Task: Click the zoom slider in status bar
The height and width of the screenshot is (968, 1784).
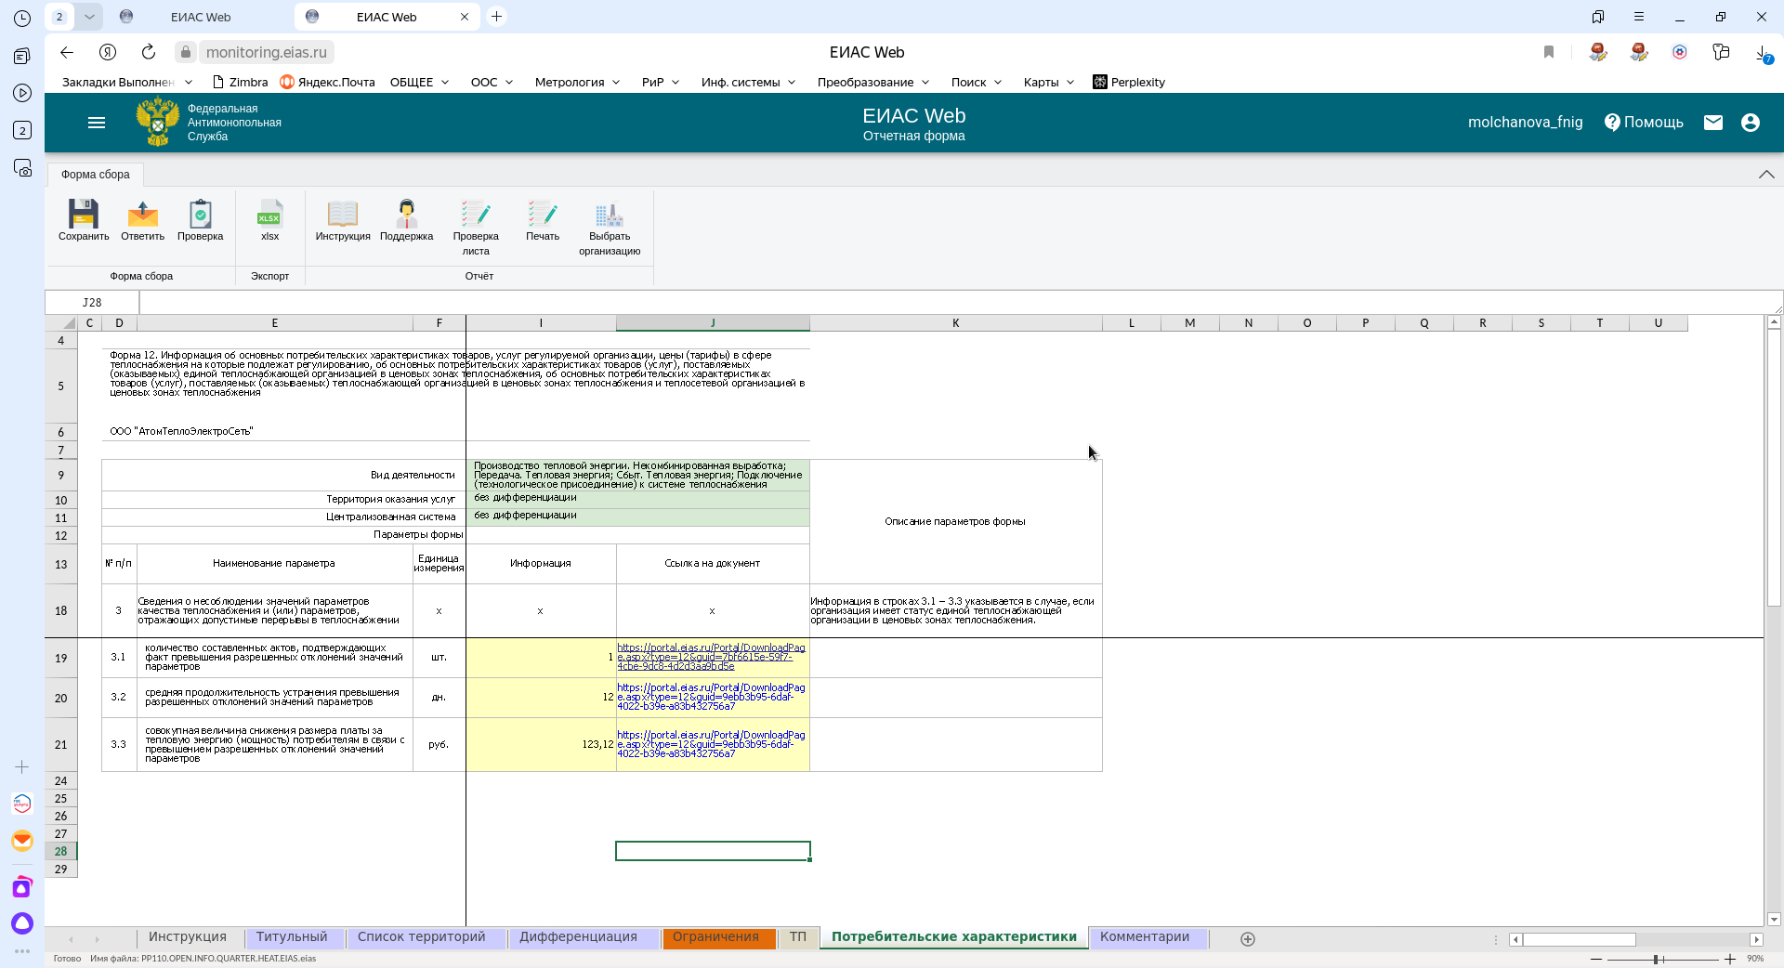Action: click(x=1657, y=959)
